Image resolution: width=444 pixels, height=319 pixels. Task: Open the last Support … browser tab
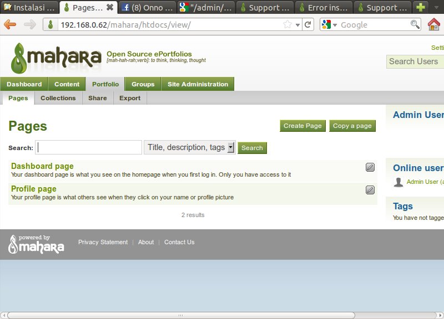[382, 7]
